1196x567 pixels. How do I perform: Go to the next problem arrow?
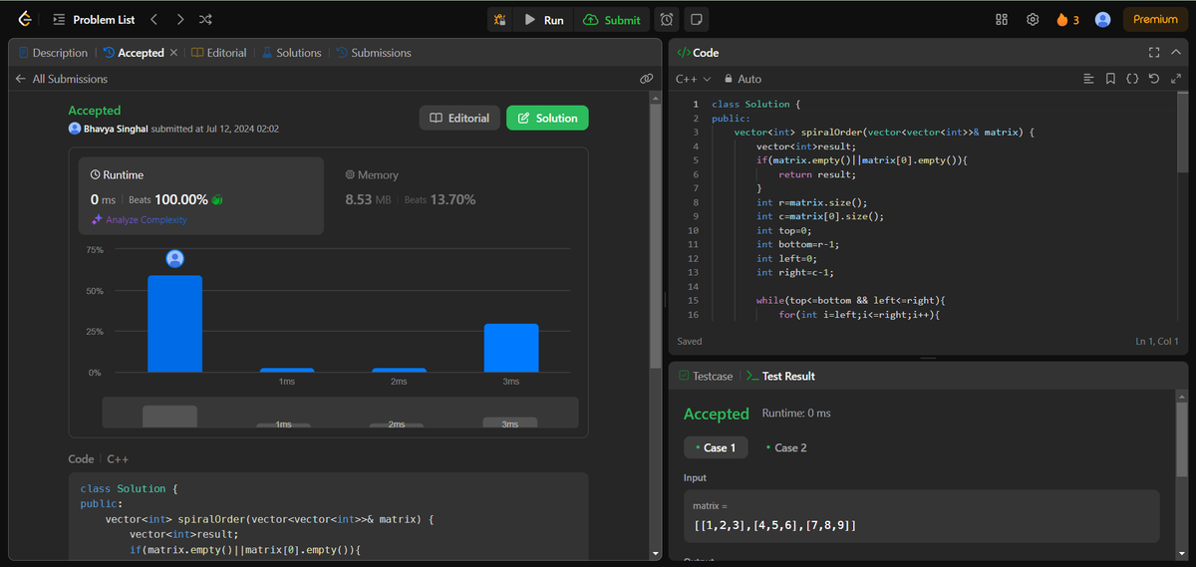coord(179,19)
